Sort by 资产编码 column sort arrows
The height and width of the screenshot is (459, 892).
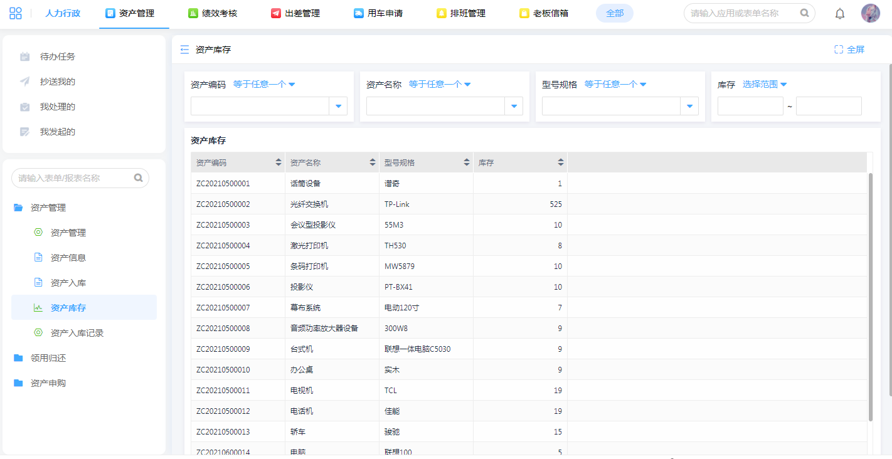point(279,162)
